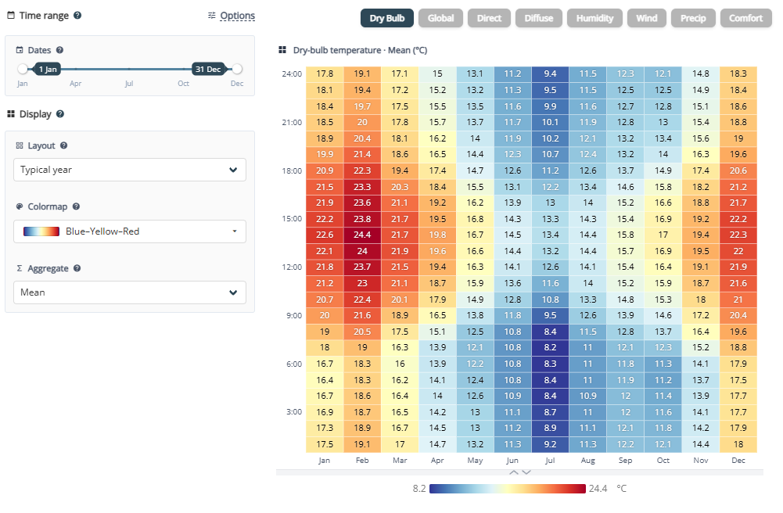This screenshot has width=783, height=513.
Task: Click help icon next to Time range
Action: (77, 16)
